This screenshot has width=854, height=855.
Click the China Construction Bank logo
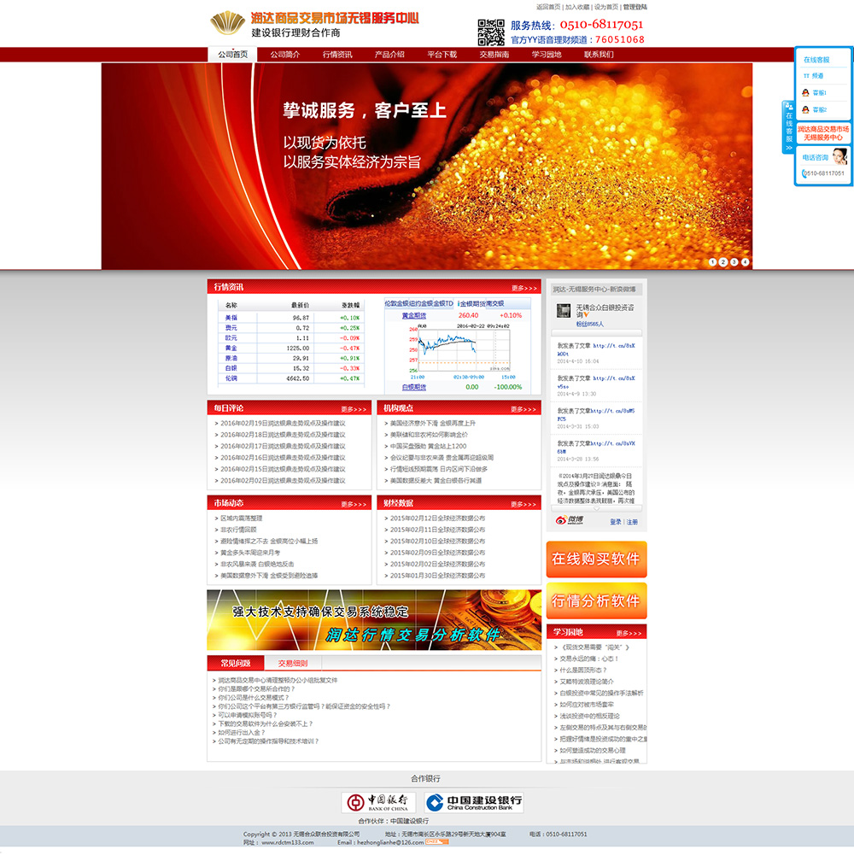474,802
